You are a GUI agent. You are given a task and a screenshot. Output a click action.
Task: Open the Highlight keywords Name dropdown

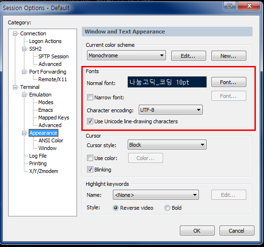click(156, 195)
